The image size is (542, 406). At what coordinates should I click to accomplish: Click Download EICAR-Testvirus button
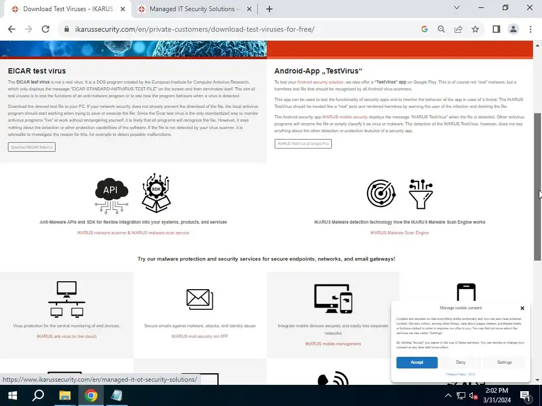pyautogui.click(x=32, y=147)
